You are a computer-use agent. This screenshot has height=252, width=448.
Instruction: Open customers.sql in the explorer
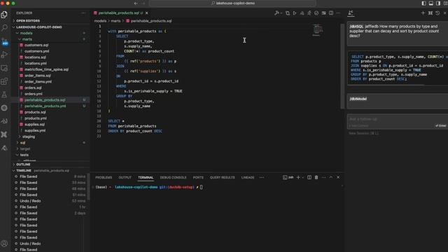point(36,45)
